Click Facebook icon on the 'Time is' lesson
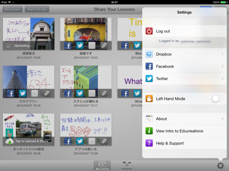This screenshot has height=171, width=229. (125, 46)
